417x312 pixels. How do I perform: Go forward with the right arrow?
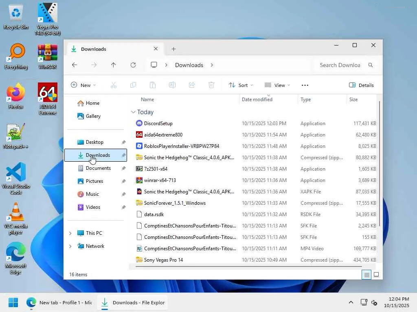point(94,65)
